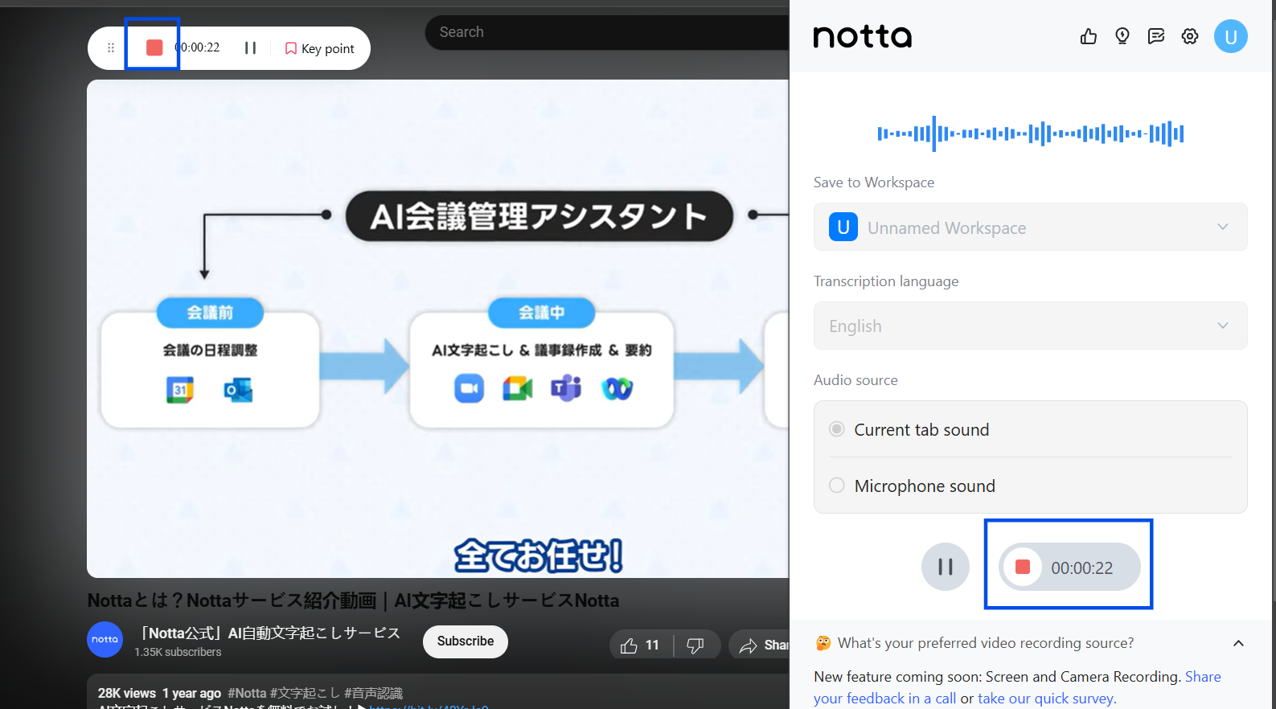Open the chat feedback icon in Notta header
The image size is (1276, 709).
tap(1156, 36)
